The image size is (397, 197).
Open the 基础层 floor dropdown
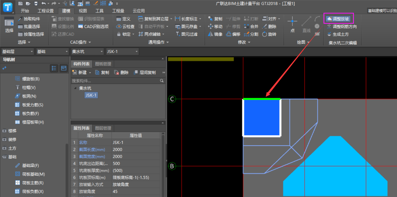coord(18,51)
